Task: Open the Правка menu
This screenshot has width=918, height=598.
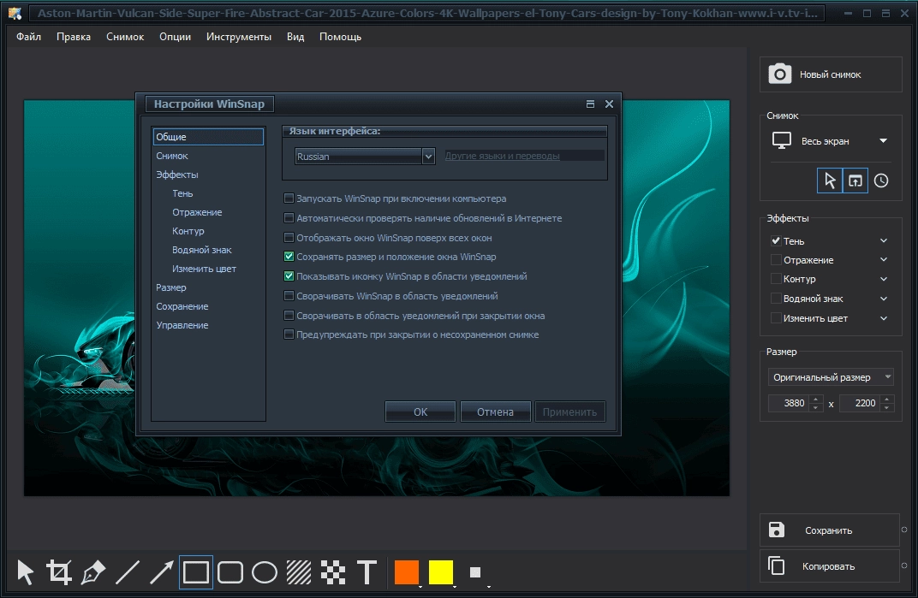Action: point(73,36)
